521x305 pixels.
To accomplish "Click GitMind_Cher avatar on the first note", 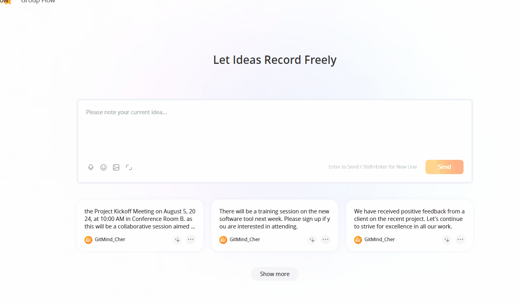I will 88,240.
